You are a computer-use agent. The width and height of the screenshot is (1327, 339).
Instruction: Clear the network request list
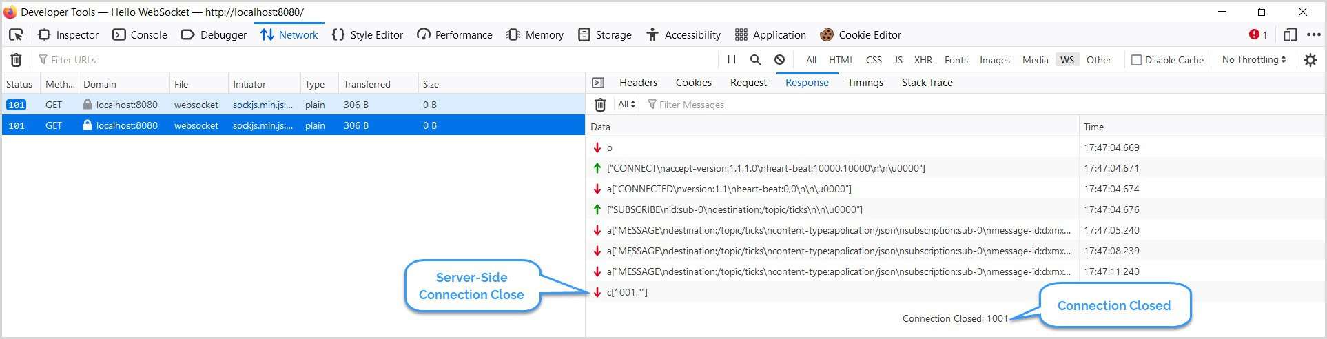[16, 60]
